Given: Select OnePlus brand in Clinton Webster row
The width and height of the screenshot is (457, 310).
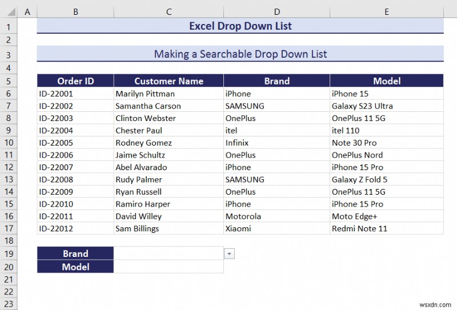Looking at the screenshot, I should [277, 118].
